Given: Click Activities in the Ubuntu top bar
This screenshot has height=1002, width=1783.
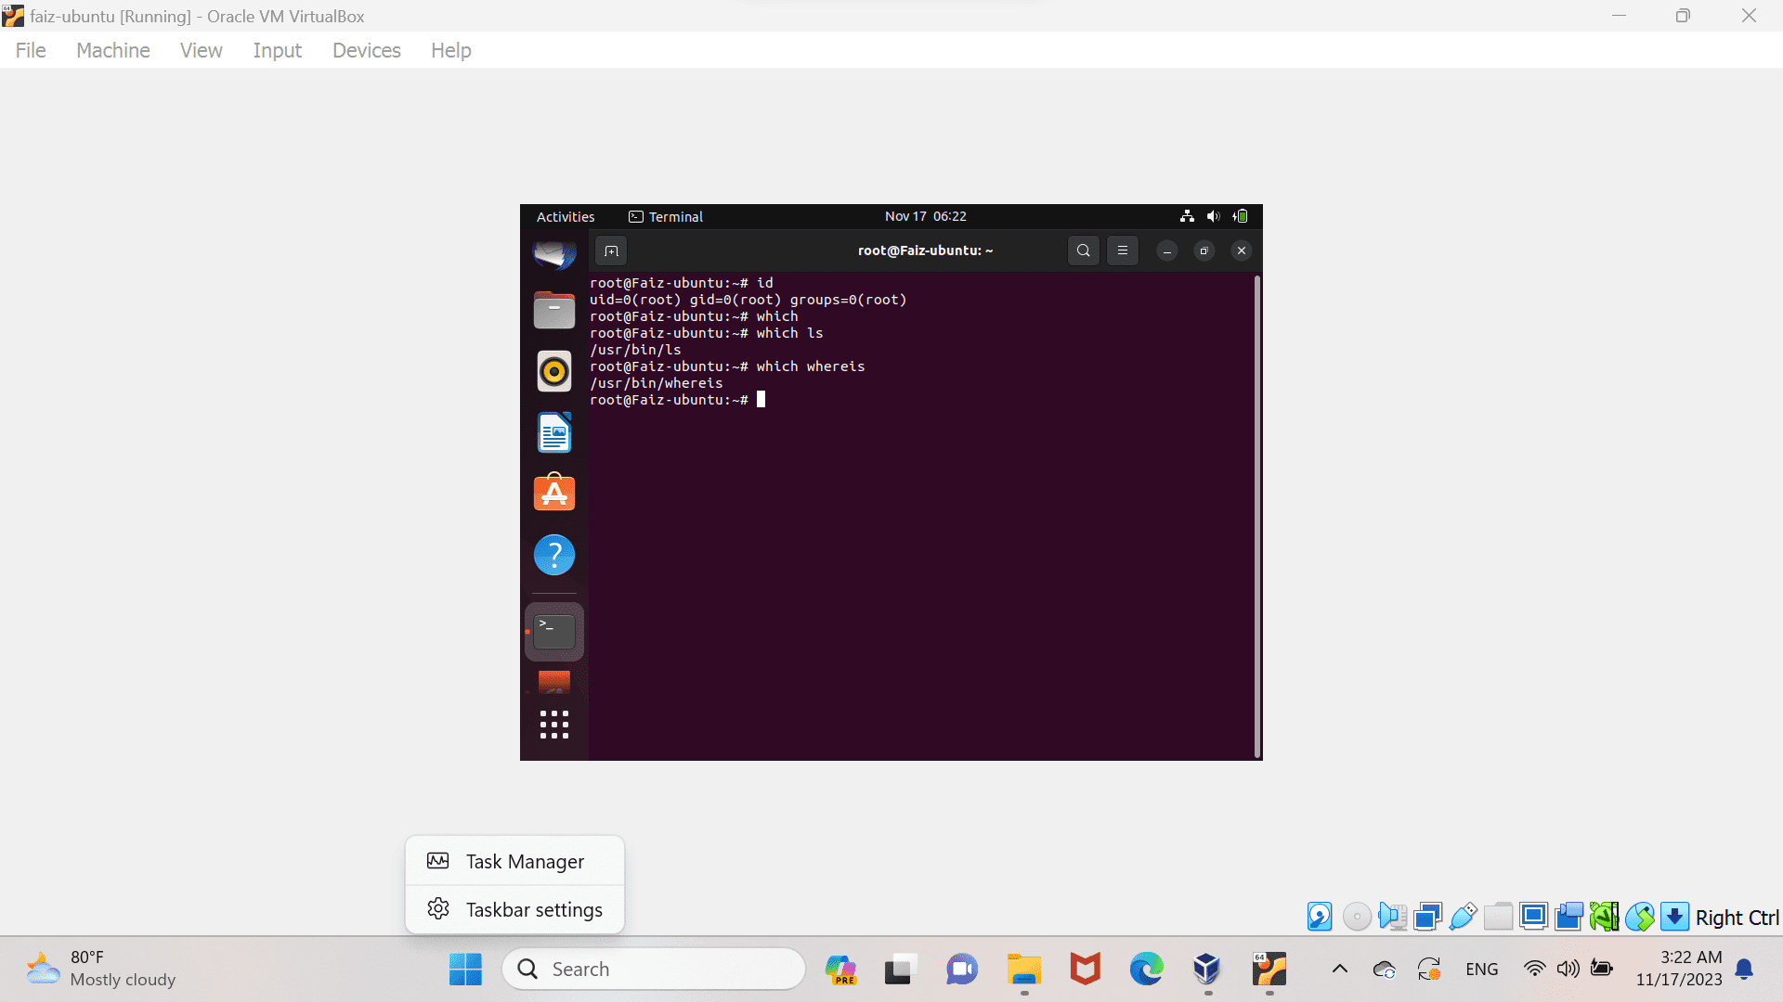Looking at the screenshot, I should coord(566,216).
